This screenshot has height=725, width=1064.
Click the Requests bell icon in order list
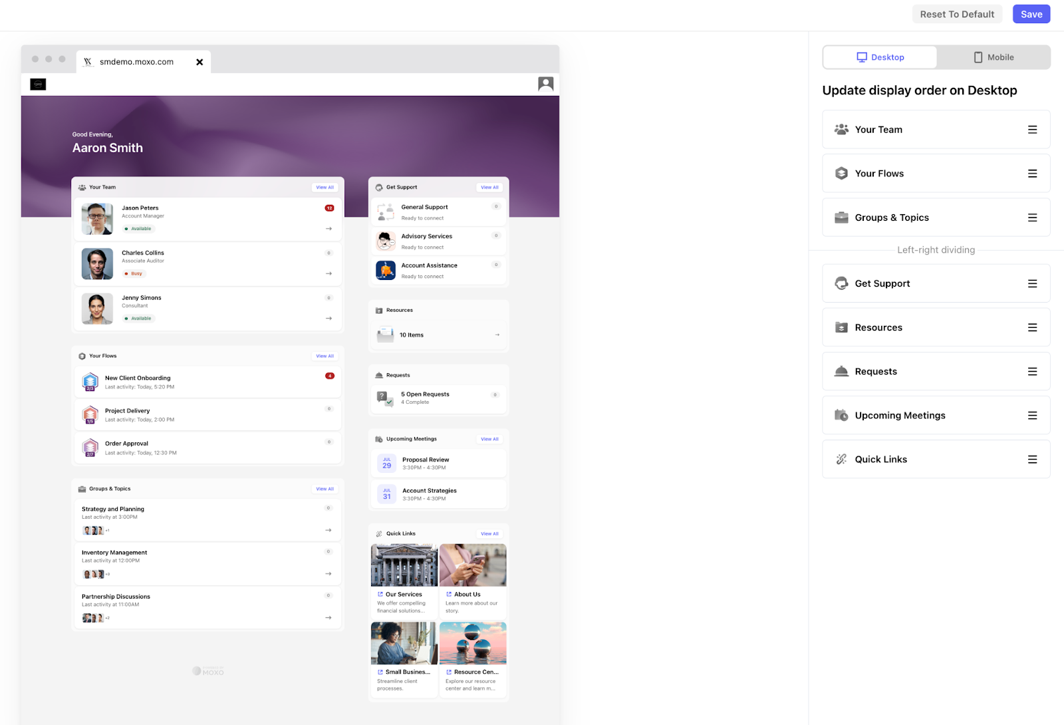pos(841,371)
